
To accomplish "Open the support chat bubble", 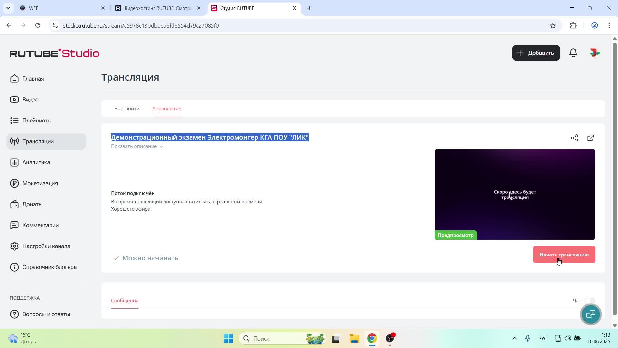I will coord(591,314).
